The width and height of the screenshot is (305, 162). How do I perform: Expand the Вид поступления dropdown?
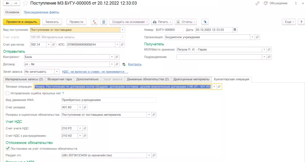click(122, 30)
